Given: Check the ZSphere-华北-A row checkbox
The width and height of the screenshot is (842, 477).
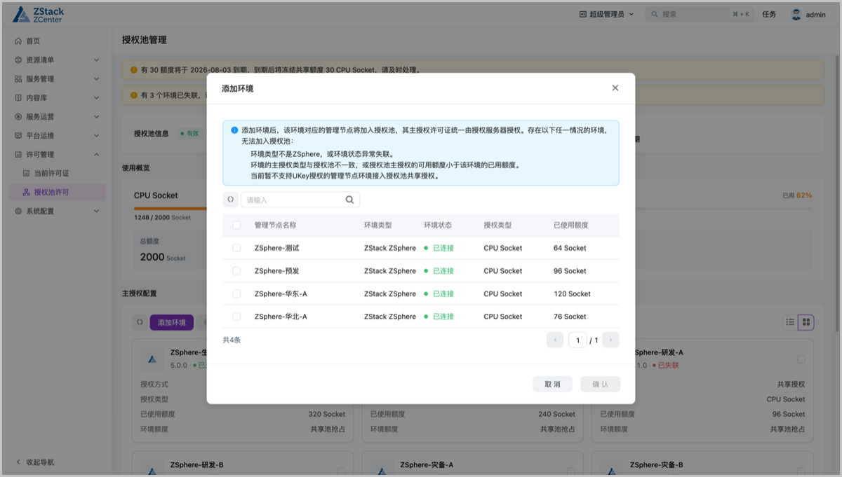Looking at the screenshot, I should [x=236, y=317].
